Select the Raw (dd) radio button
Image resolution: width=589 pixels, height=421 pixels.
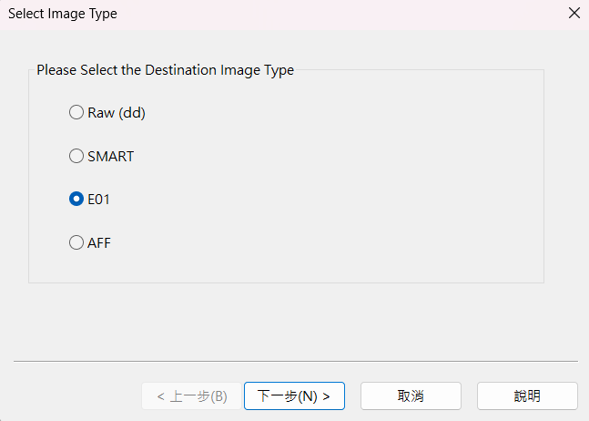(76, 113)
